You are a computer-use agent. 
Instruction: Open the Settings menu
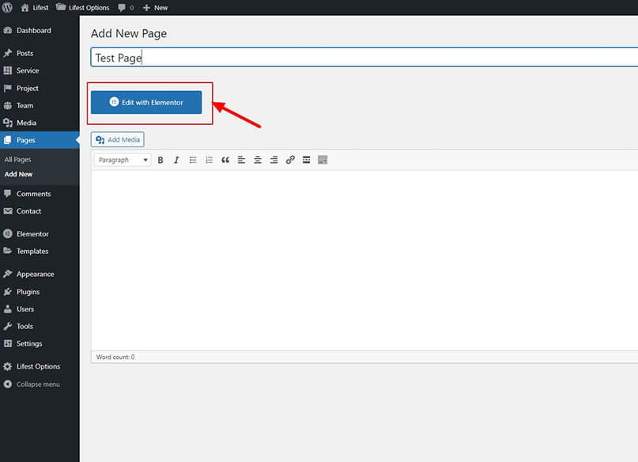click(x=40, y=343)
